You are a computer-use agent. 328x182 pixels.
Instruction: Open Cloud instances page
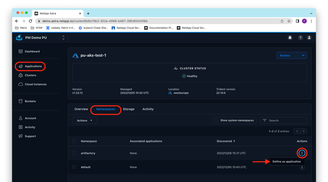(x=32, y=84)
